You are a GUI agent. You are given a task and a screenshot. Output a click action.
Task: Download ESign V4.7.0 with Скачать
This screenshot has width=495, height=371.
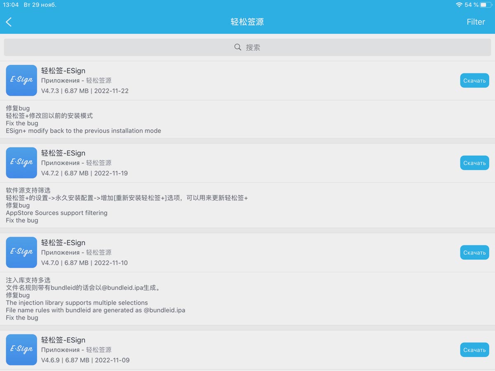[x=474, y=252]
